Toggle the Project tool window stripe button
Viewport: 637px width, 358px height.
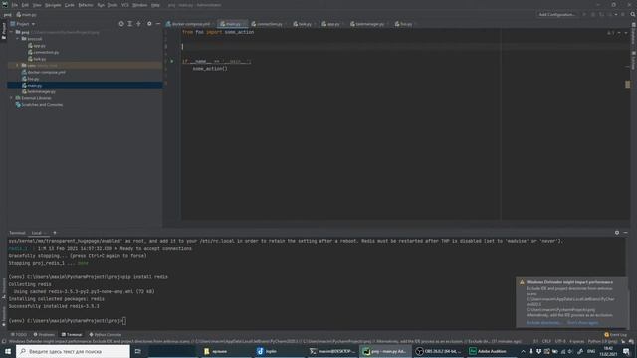pyautogui.click(x=4, y=31)
